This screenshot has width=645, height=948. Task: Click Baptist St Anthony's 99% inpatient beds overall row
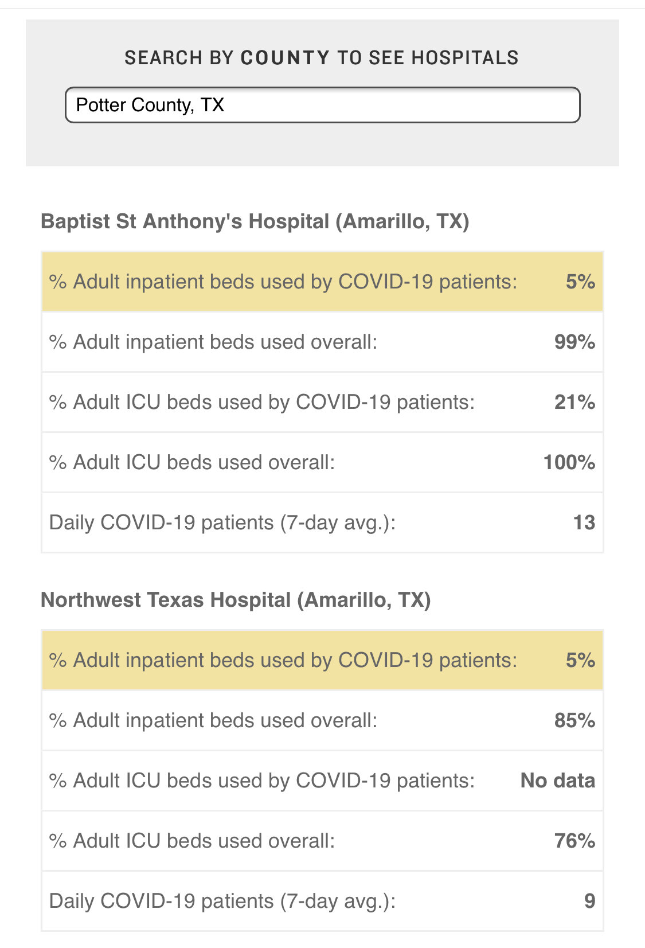322,342
